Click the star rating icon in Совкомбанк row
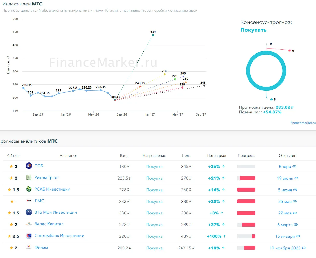This screenshot has width=316, height=258. pos(10,236)
